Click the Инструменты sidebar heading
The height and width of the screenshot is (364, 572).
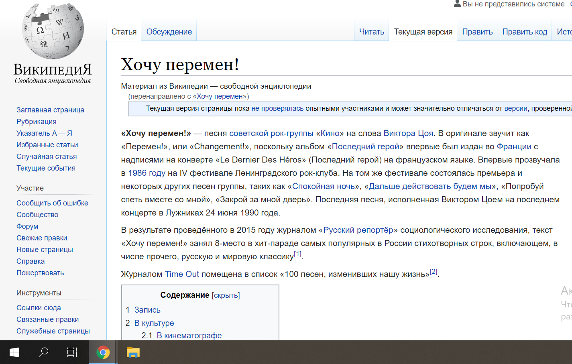click(39, 293)
